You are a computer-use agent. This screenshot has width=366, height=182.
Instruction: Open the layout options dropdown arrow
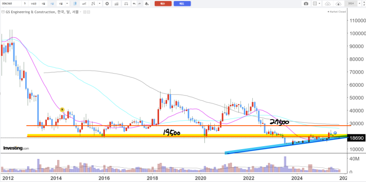[x=320, y=3]
